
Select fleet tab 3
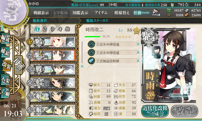coord(52,29)
